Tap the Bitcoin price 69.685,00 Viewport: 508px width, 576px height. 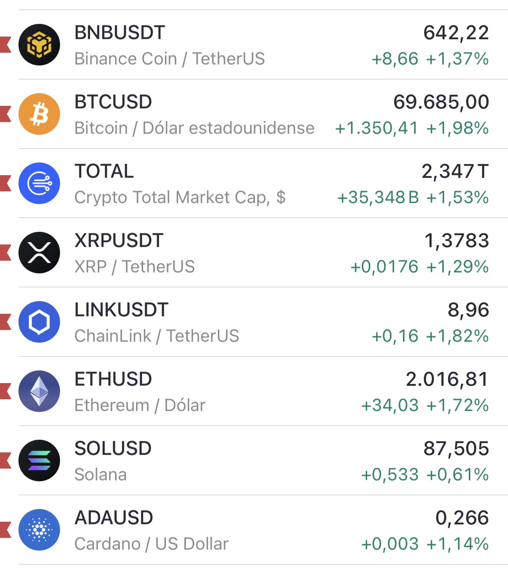(x=441, y=102)
